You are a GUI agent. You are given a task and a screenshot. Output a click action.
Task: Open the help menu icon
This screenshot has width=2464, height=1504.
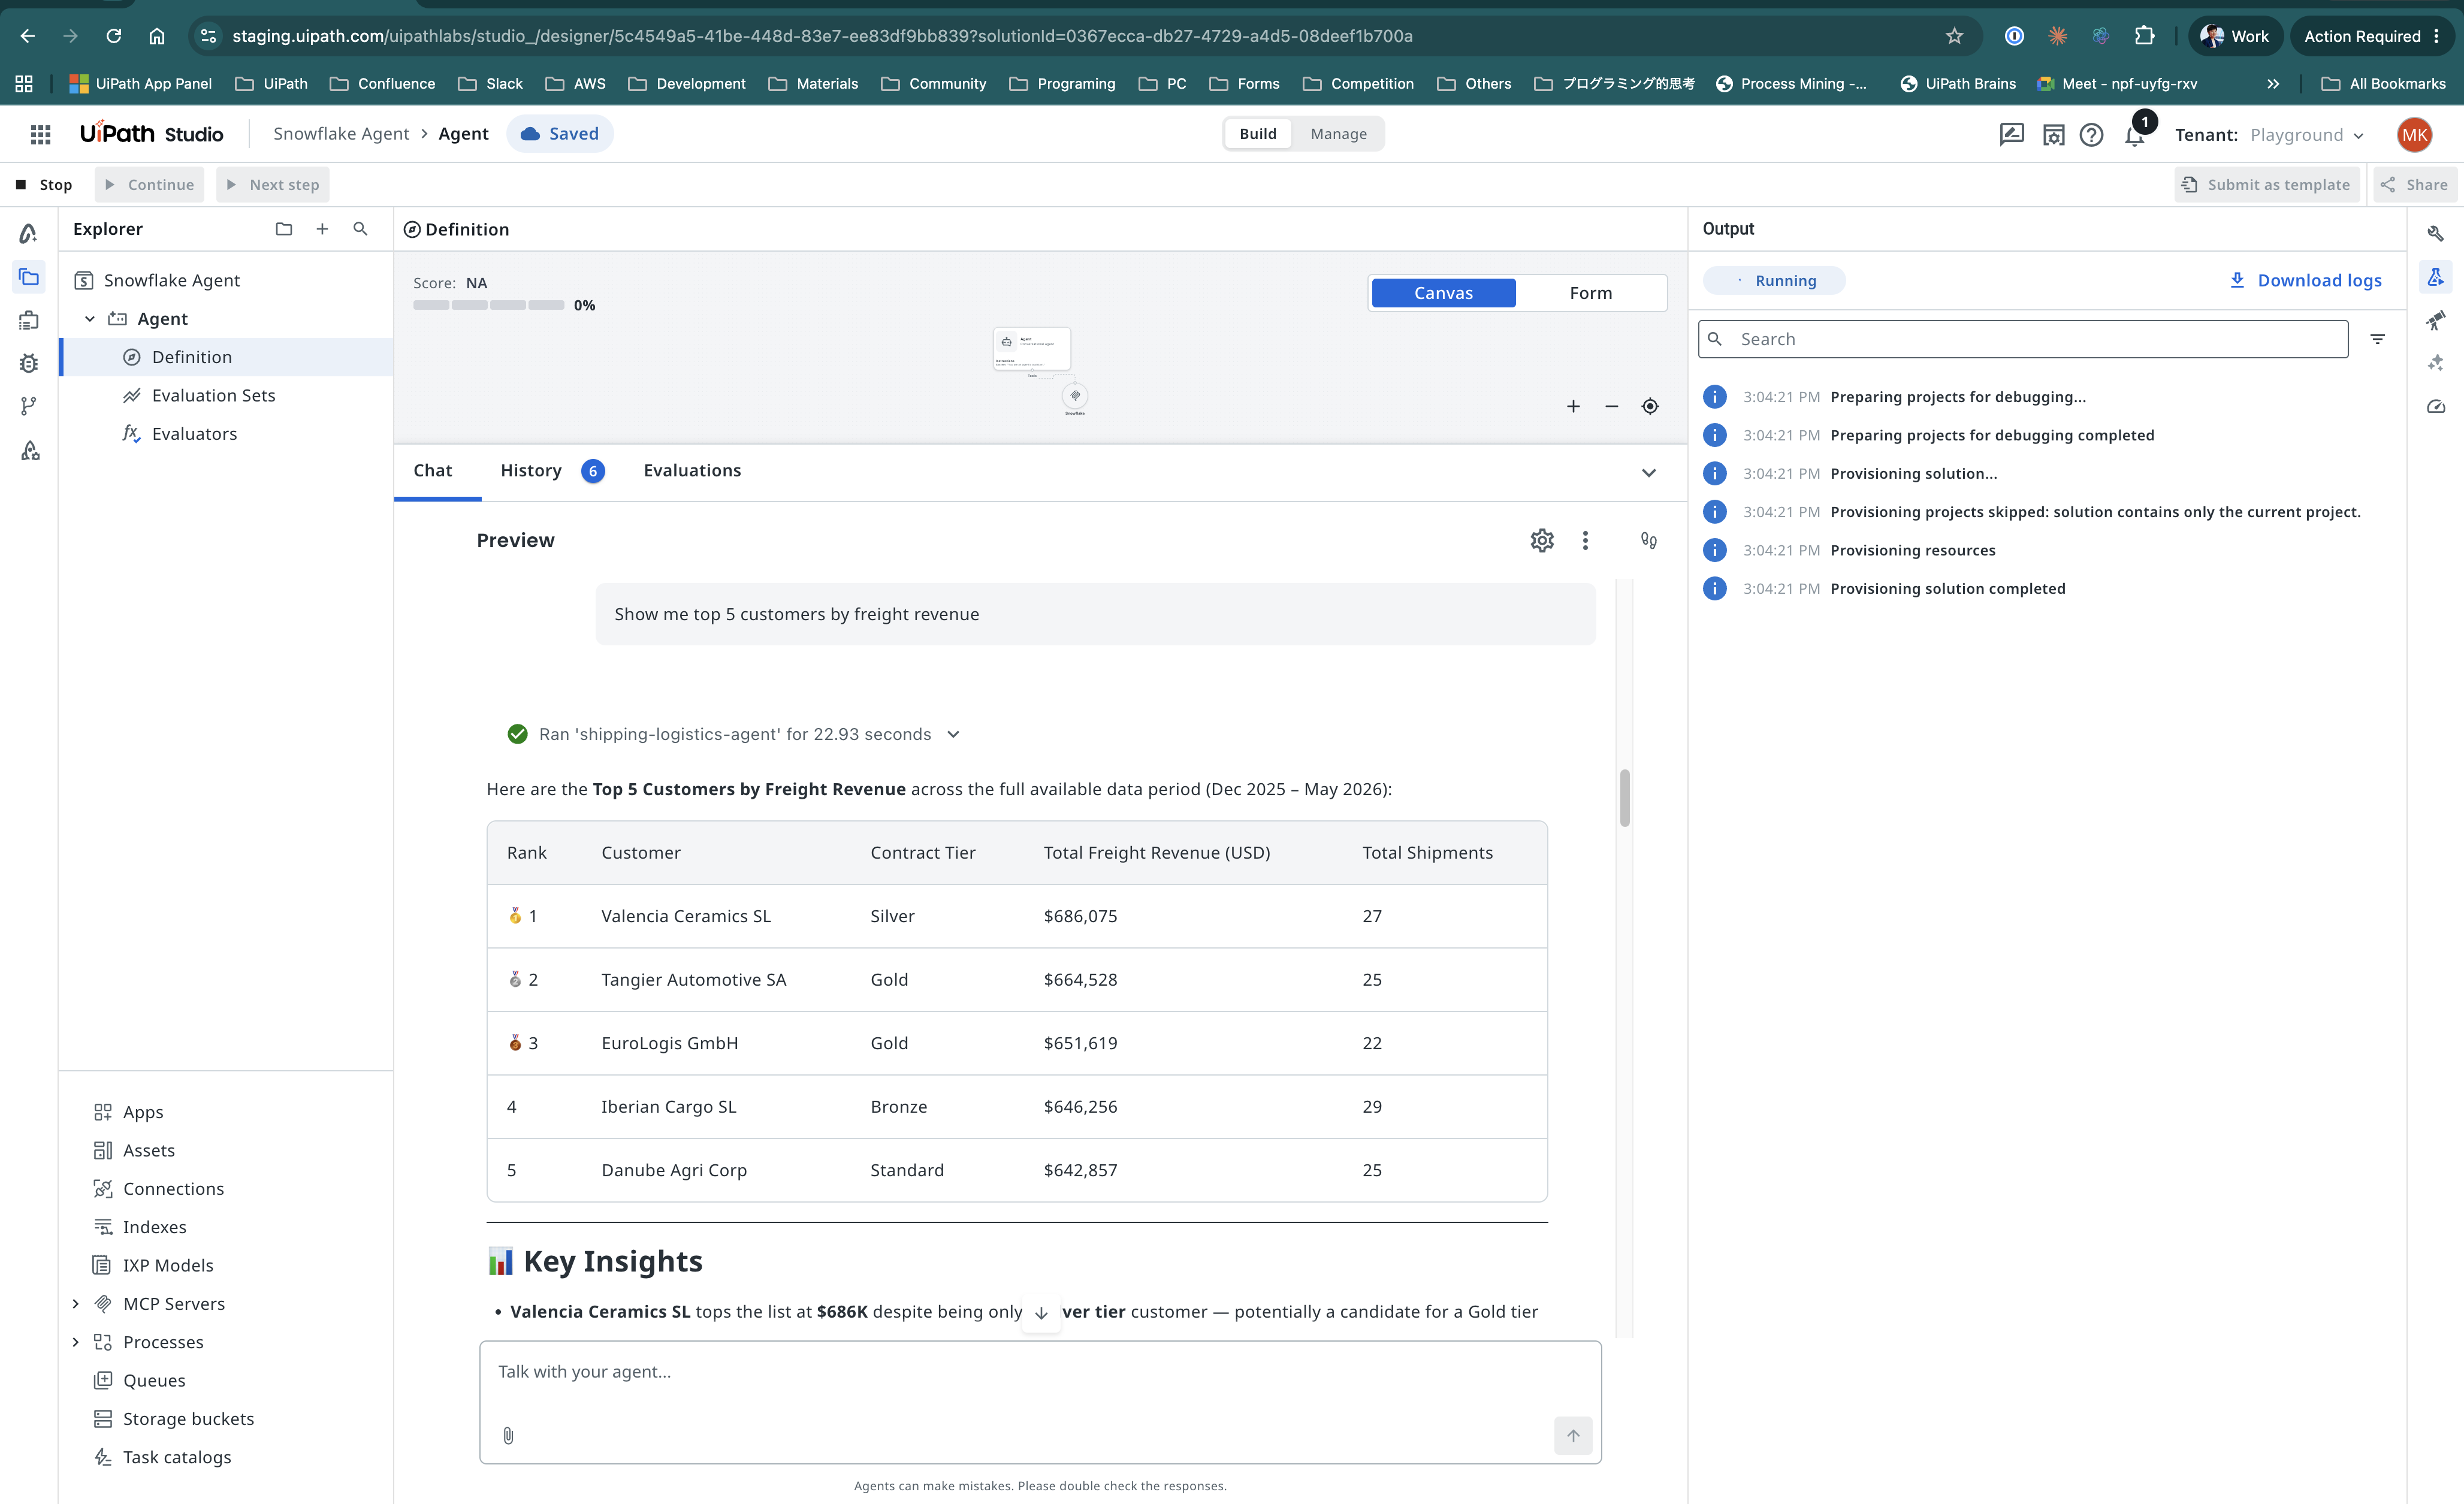pyautogui.click(x=2091, y=135)
